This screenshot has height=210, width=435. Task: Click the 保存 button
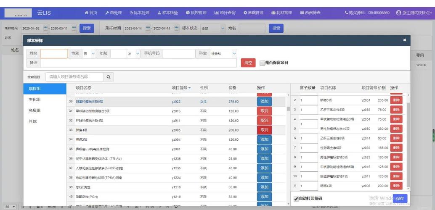[400, 199]
